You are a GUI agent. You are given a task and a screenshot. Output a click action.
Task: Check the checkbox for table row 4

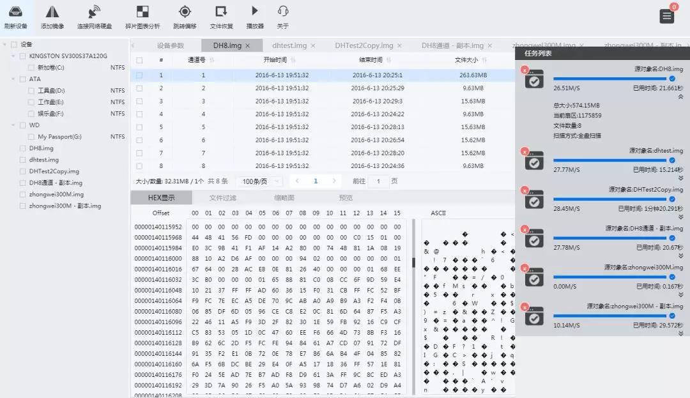click(x=139, y=114)
